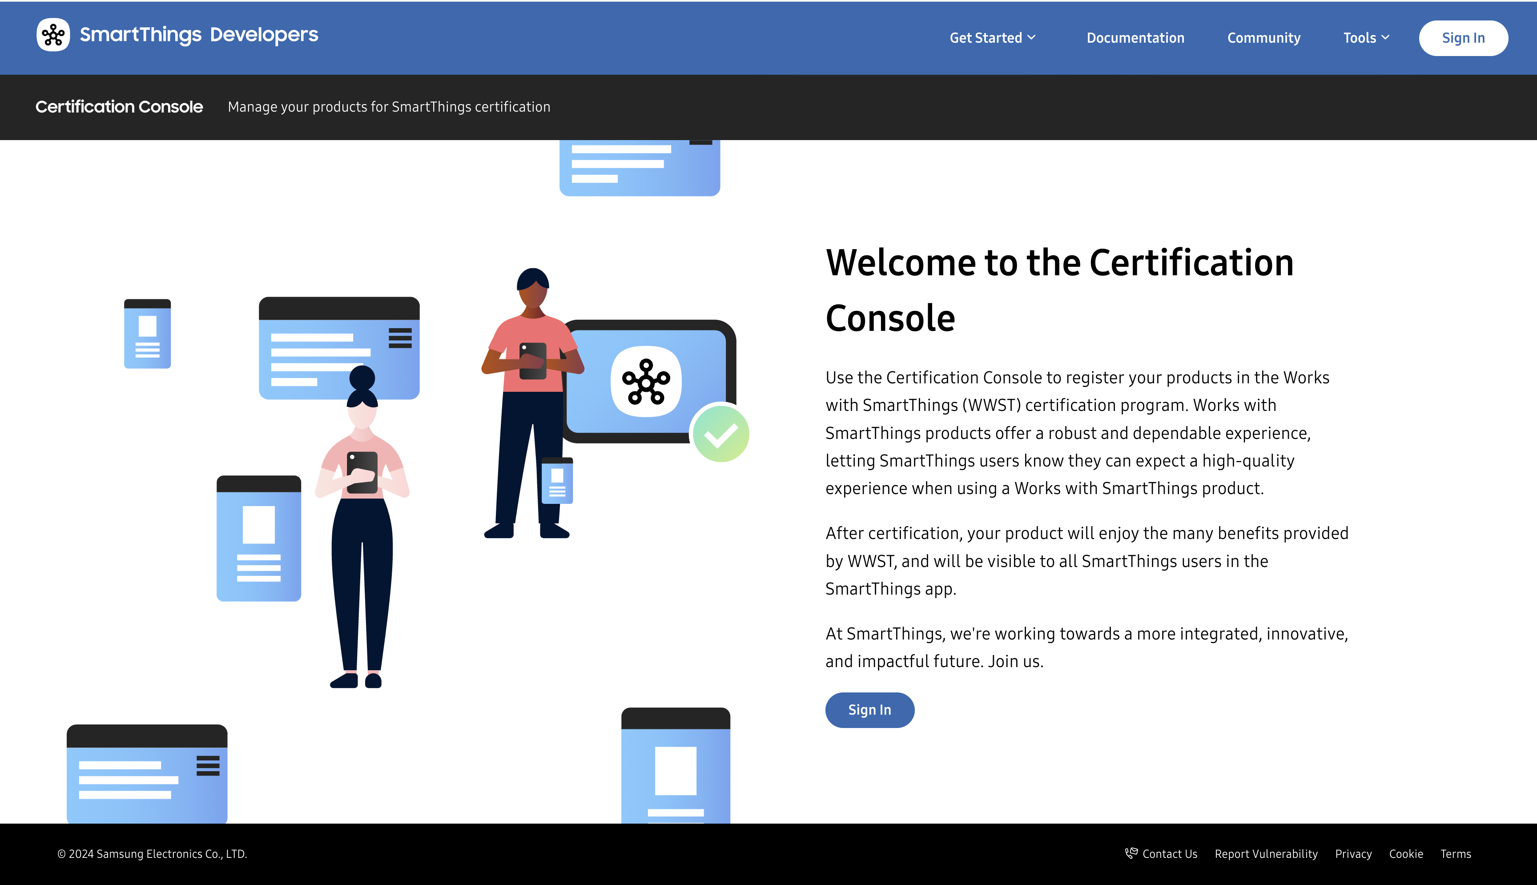Go to the Community page
This screenshot has height=885, width=1537.
tap(1263, 38)
